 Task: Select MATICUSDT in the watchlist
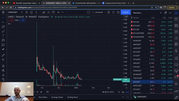152,86
